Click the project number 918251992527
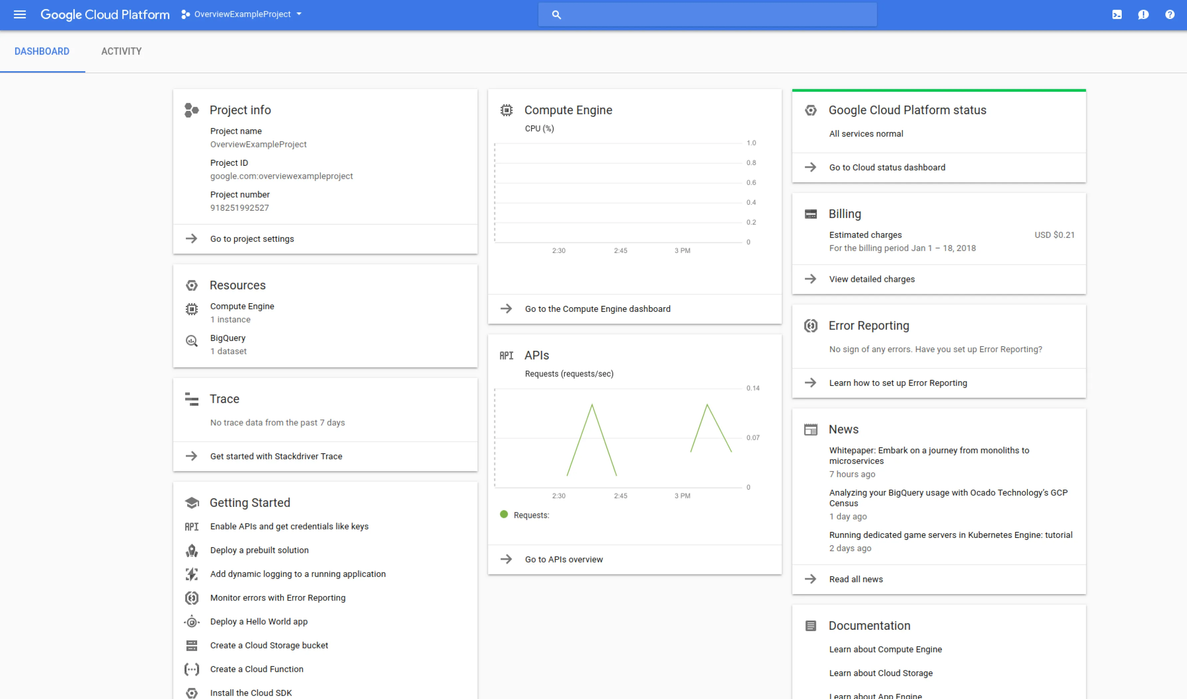This screenshot has width=1187, height=699. tap(239, 208)
